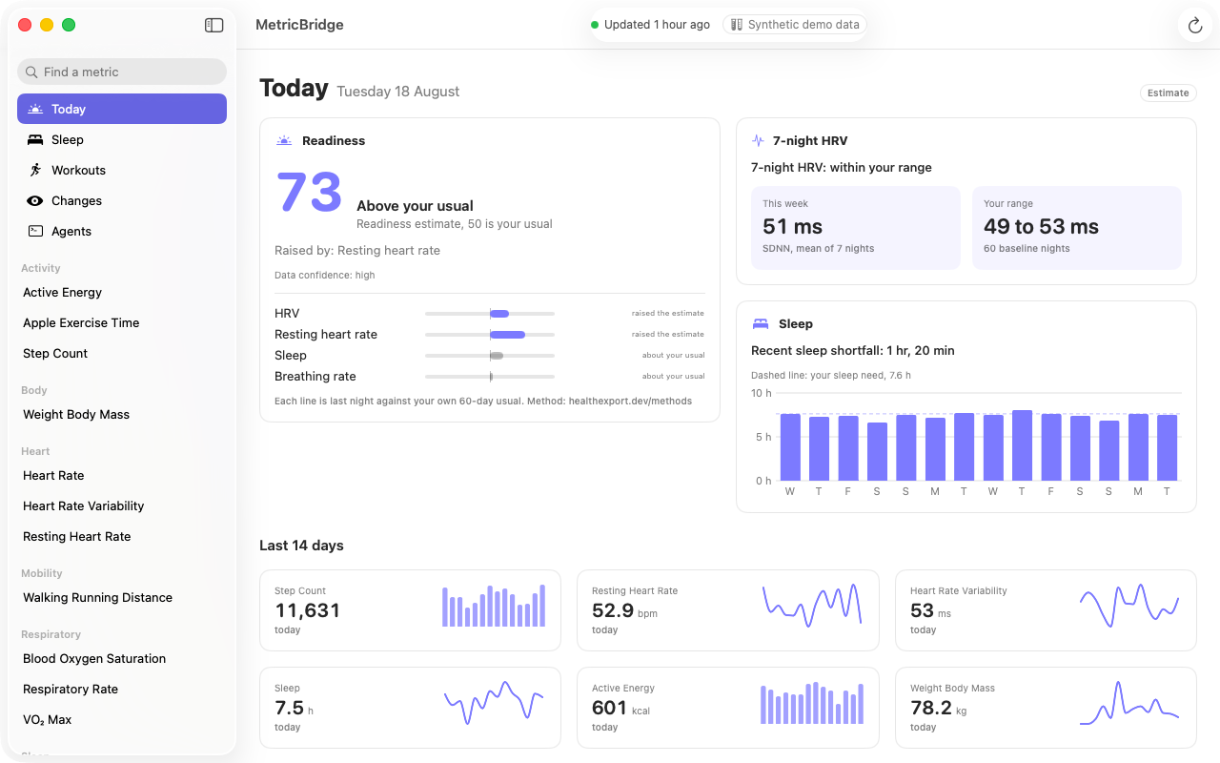
Task: Click the green status dot next to Updated
Action: pyautogui.click(x=595, y=25)
